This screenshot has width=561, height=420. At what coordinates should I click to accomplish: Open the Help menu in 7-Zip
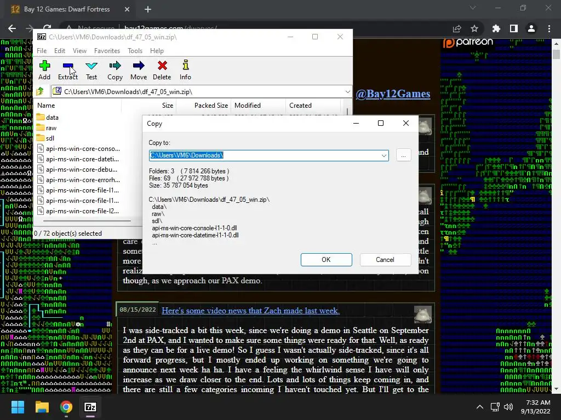click(x=157, y=51)
